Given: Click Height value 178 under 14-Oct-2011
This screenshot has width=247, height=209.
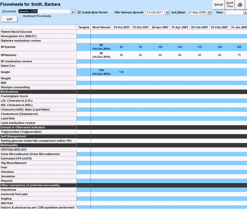Looking at the screenshot, I should (x=121, y=72).
